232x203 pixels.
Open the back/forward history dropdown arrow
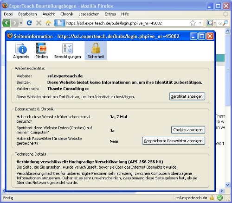(x=21, y=23)
